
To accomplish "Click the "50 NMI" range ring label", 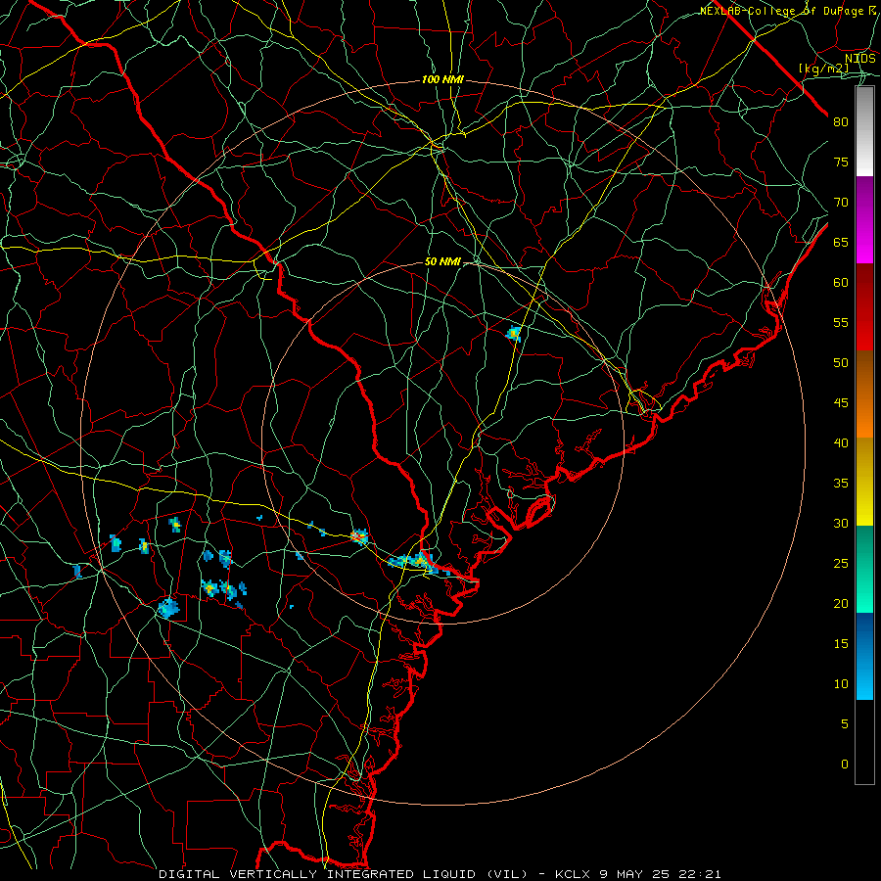I will 442,261.
